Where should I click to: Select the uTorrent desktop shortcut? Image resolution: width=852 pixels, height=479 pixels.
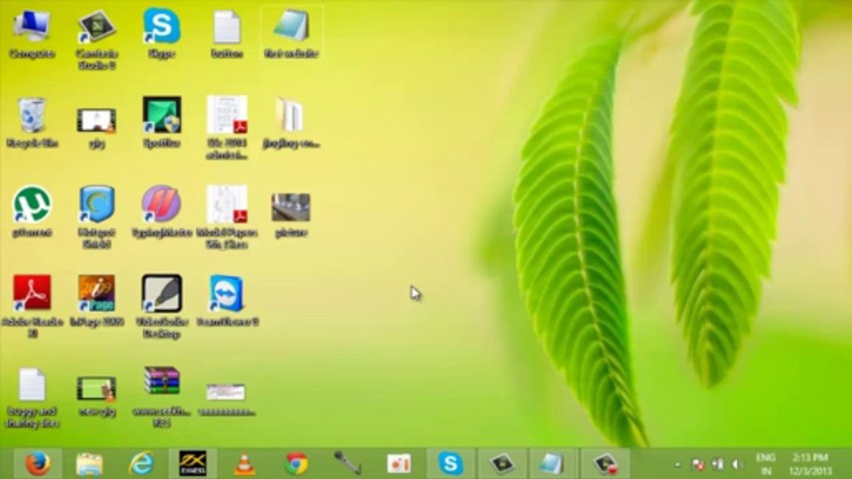pyautogui.click(x=31, y=212)
